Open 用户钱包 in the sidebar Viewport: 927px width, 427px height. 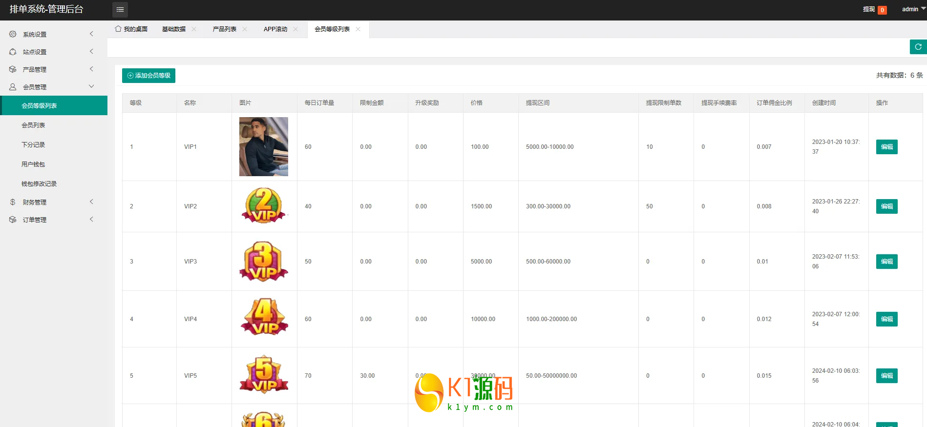(54, 164)
